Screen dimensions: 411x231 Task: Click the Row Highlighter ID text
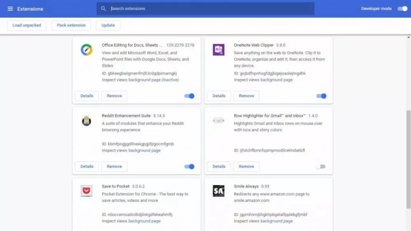270,150
